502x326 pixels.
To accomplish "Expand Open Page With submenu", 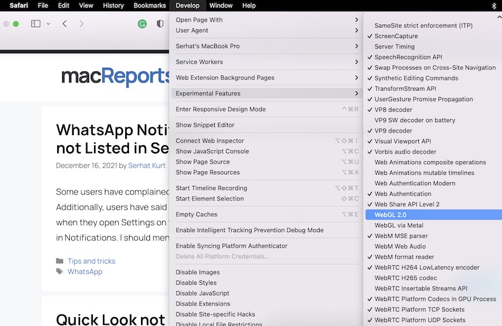I will point(267,20).
